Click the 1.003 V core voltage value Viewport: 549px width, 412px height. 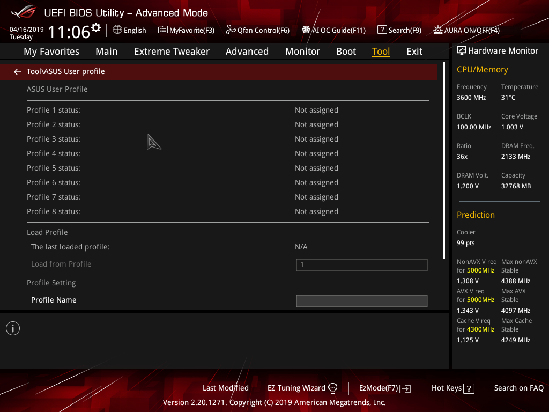tap(512, 127)
